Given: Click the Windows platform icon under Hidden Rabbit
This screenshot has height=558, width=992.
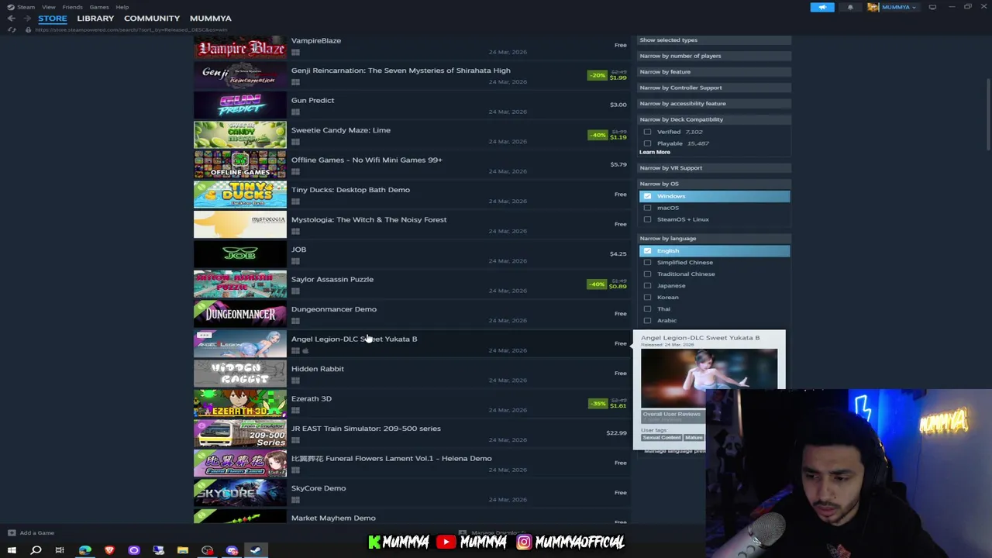Looking at the screenshot, I should (x=295, y=381).
